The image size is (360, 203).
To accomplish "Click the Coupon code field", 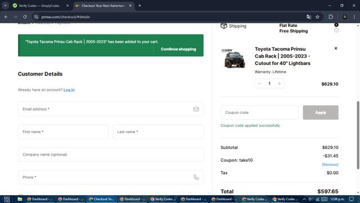I will coord(259,113).
